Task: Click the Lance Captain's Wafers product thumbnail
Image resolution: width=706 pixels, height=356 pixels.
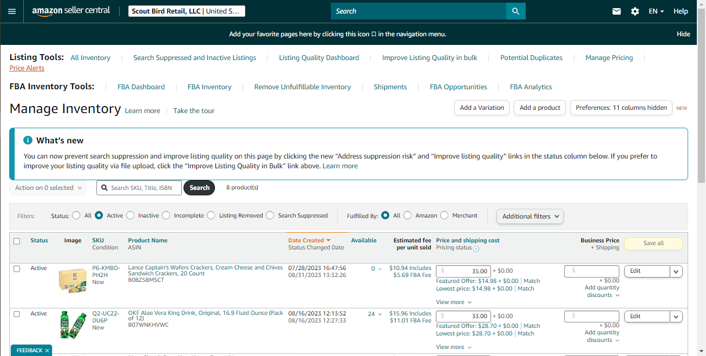Action: (x=73, y=280)
